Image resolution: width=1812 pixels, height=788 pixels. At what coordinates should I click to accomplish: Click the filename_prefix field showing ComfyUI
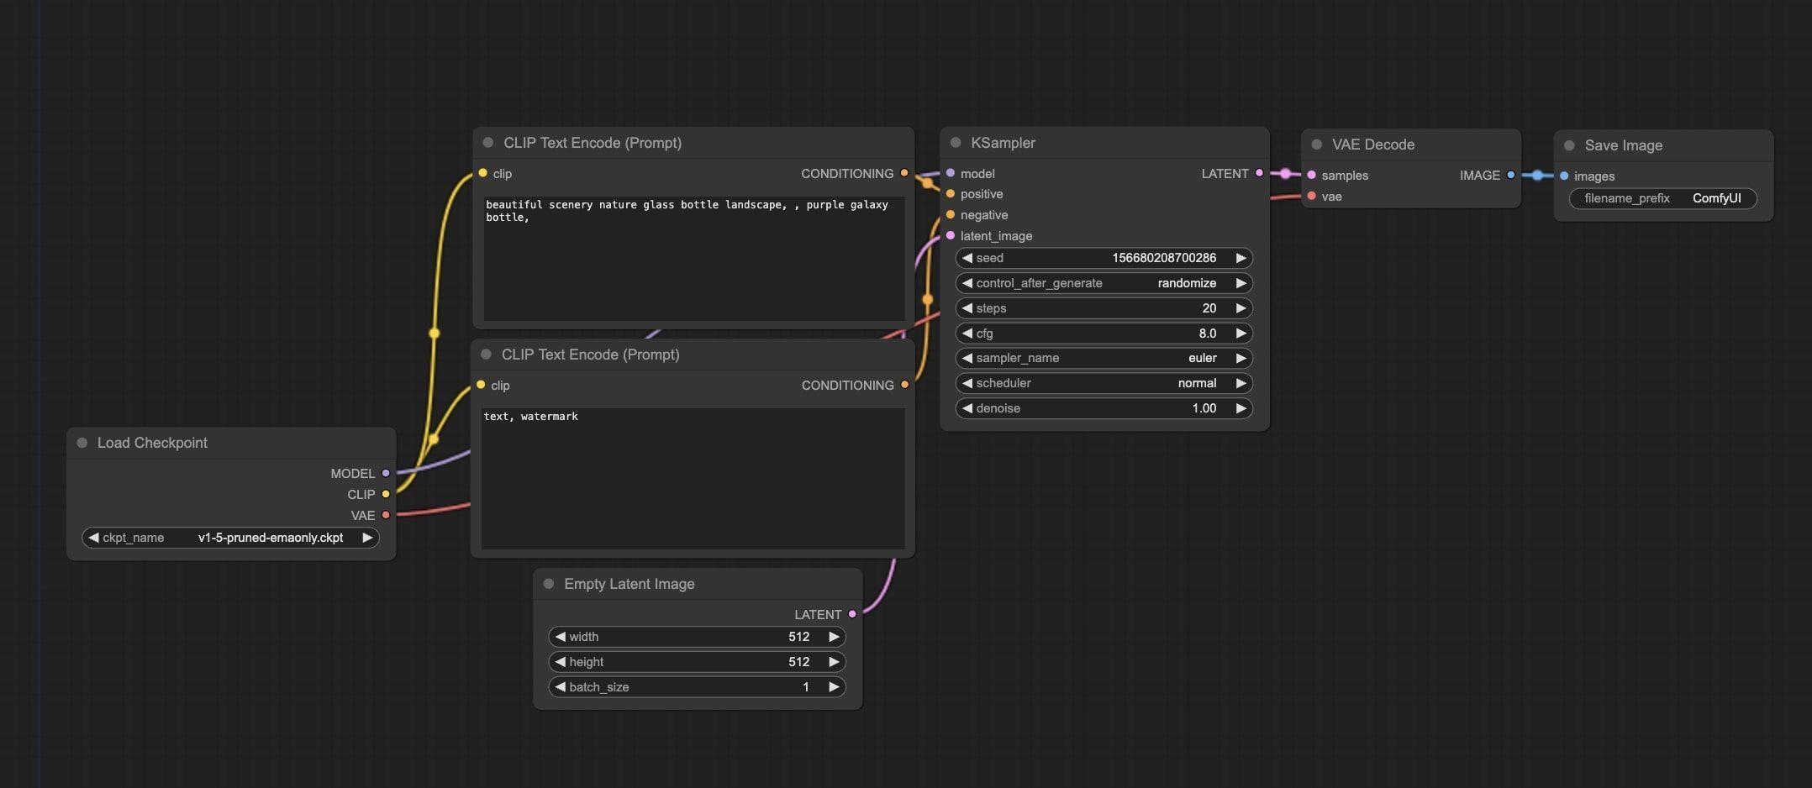click(1663, 198)
